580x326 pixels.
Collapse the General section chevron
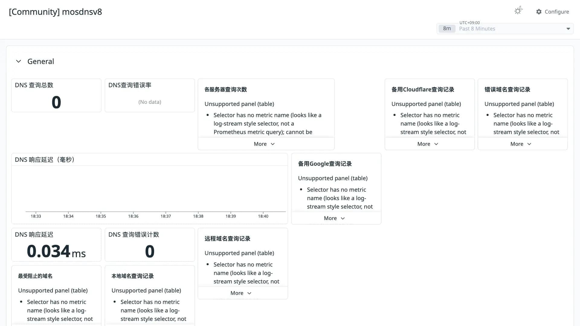pos(18,61)
